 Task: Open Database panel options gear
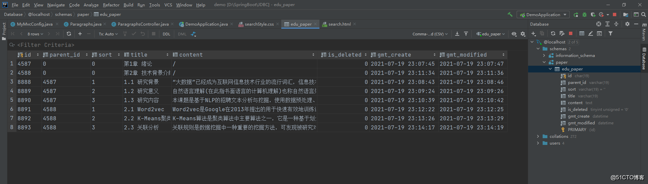[627, 24]
